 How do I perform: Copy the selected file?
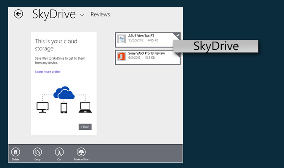[x=37, y=152]
